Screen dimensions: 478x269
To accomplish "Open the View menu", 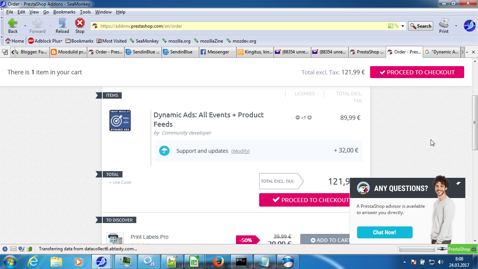I will coord(34,12).
